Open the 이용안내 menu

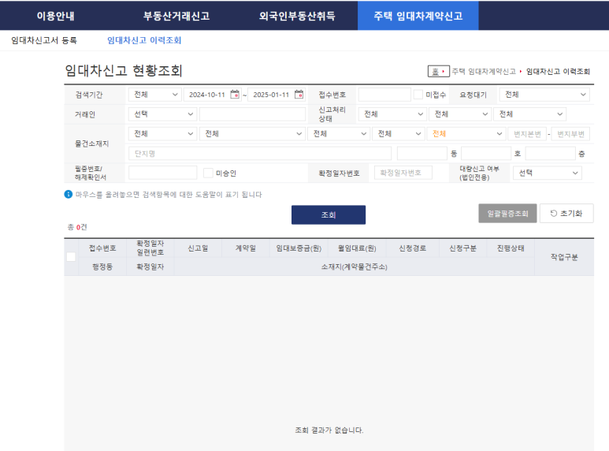pos(55,16)
